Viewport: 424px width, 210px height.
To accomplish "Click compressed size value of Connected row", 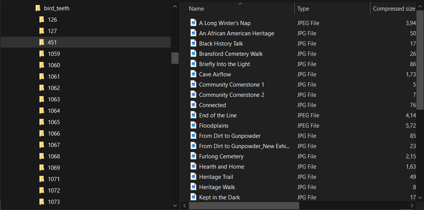I will (413, 105).
